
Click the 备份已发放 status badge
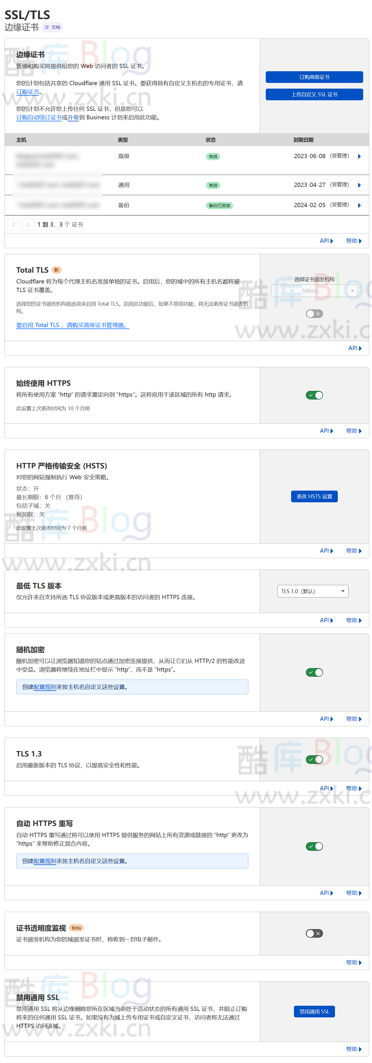tap(219, 205)
